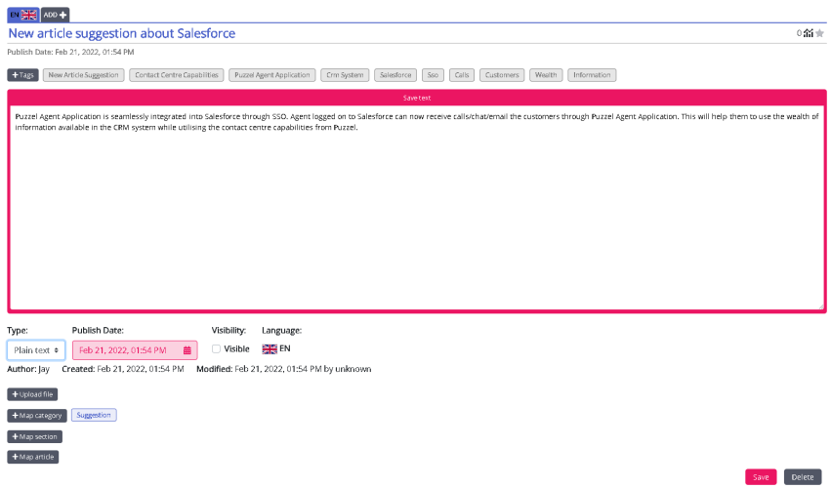The width and height of the screenshot is (831, 488).
Task: Select the Information tag
Action: click(592, 75)
